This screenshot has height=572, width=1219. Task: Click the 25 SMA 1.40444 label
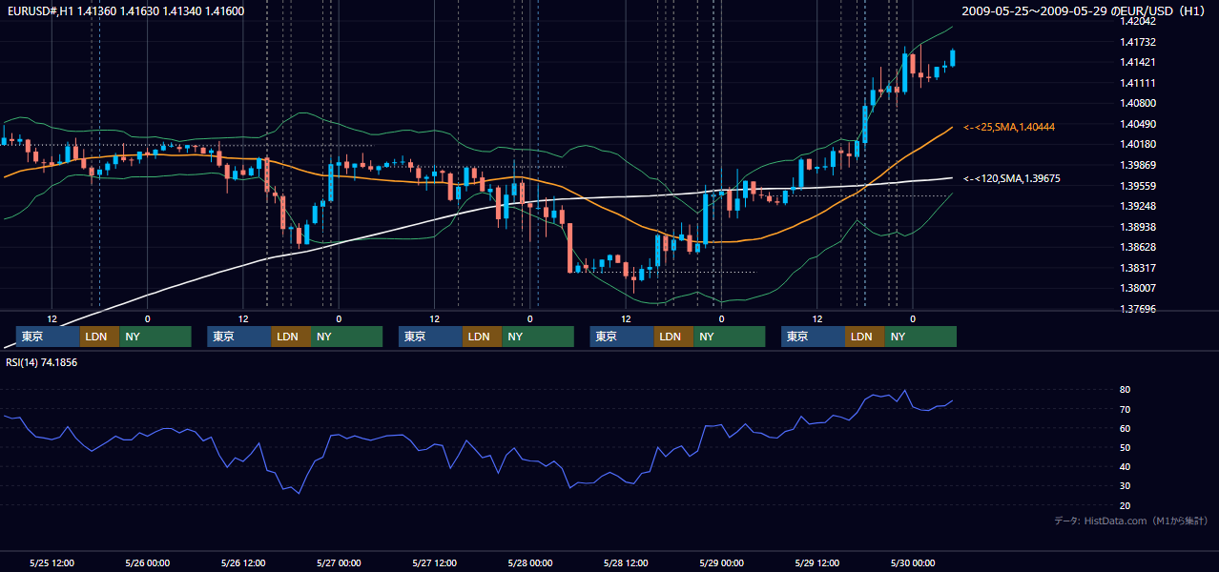point(1008,127)
